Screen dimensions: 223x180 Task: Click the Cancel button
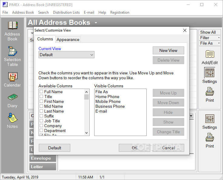click(168, 148)
